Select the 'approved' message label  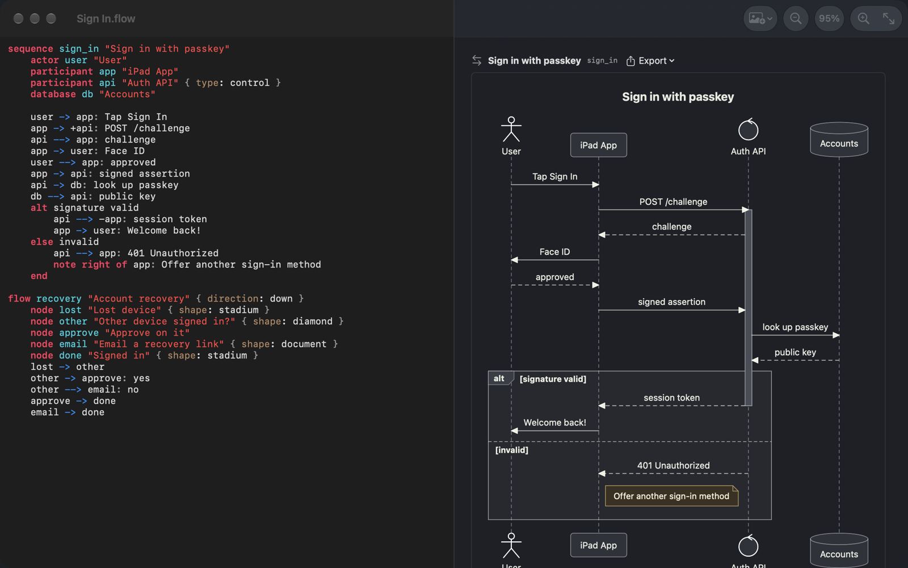[x=554, y=277]
